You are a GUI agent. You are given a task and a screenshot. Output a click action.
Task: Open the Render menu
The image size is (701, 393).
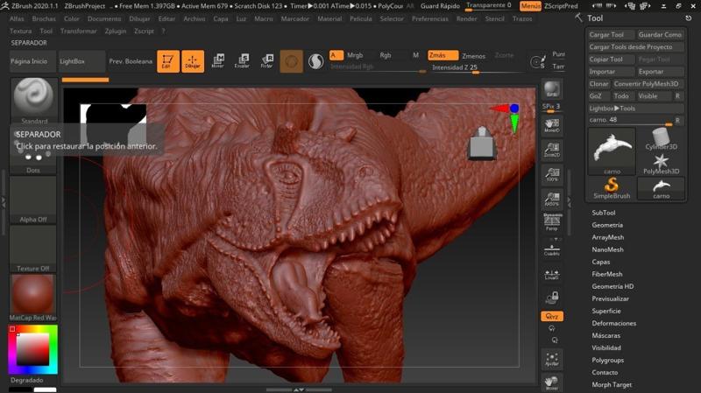(x=467, y=18)
